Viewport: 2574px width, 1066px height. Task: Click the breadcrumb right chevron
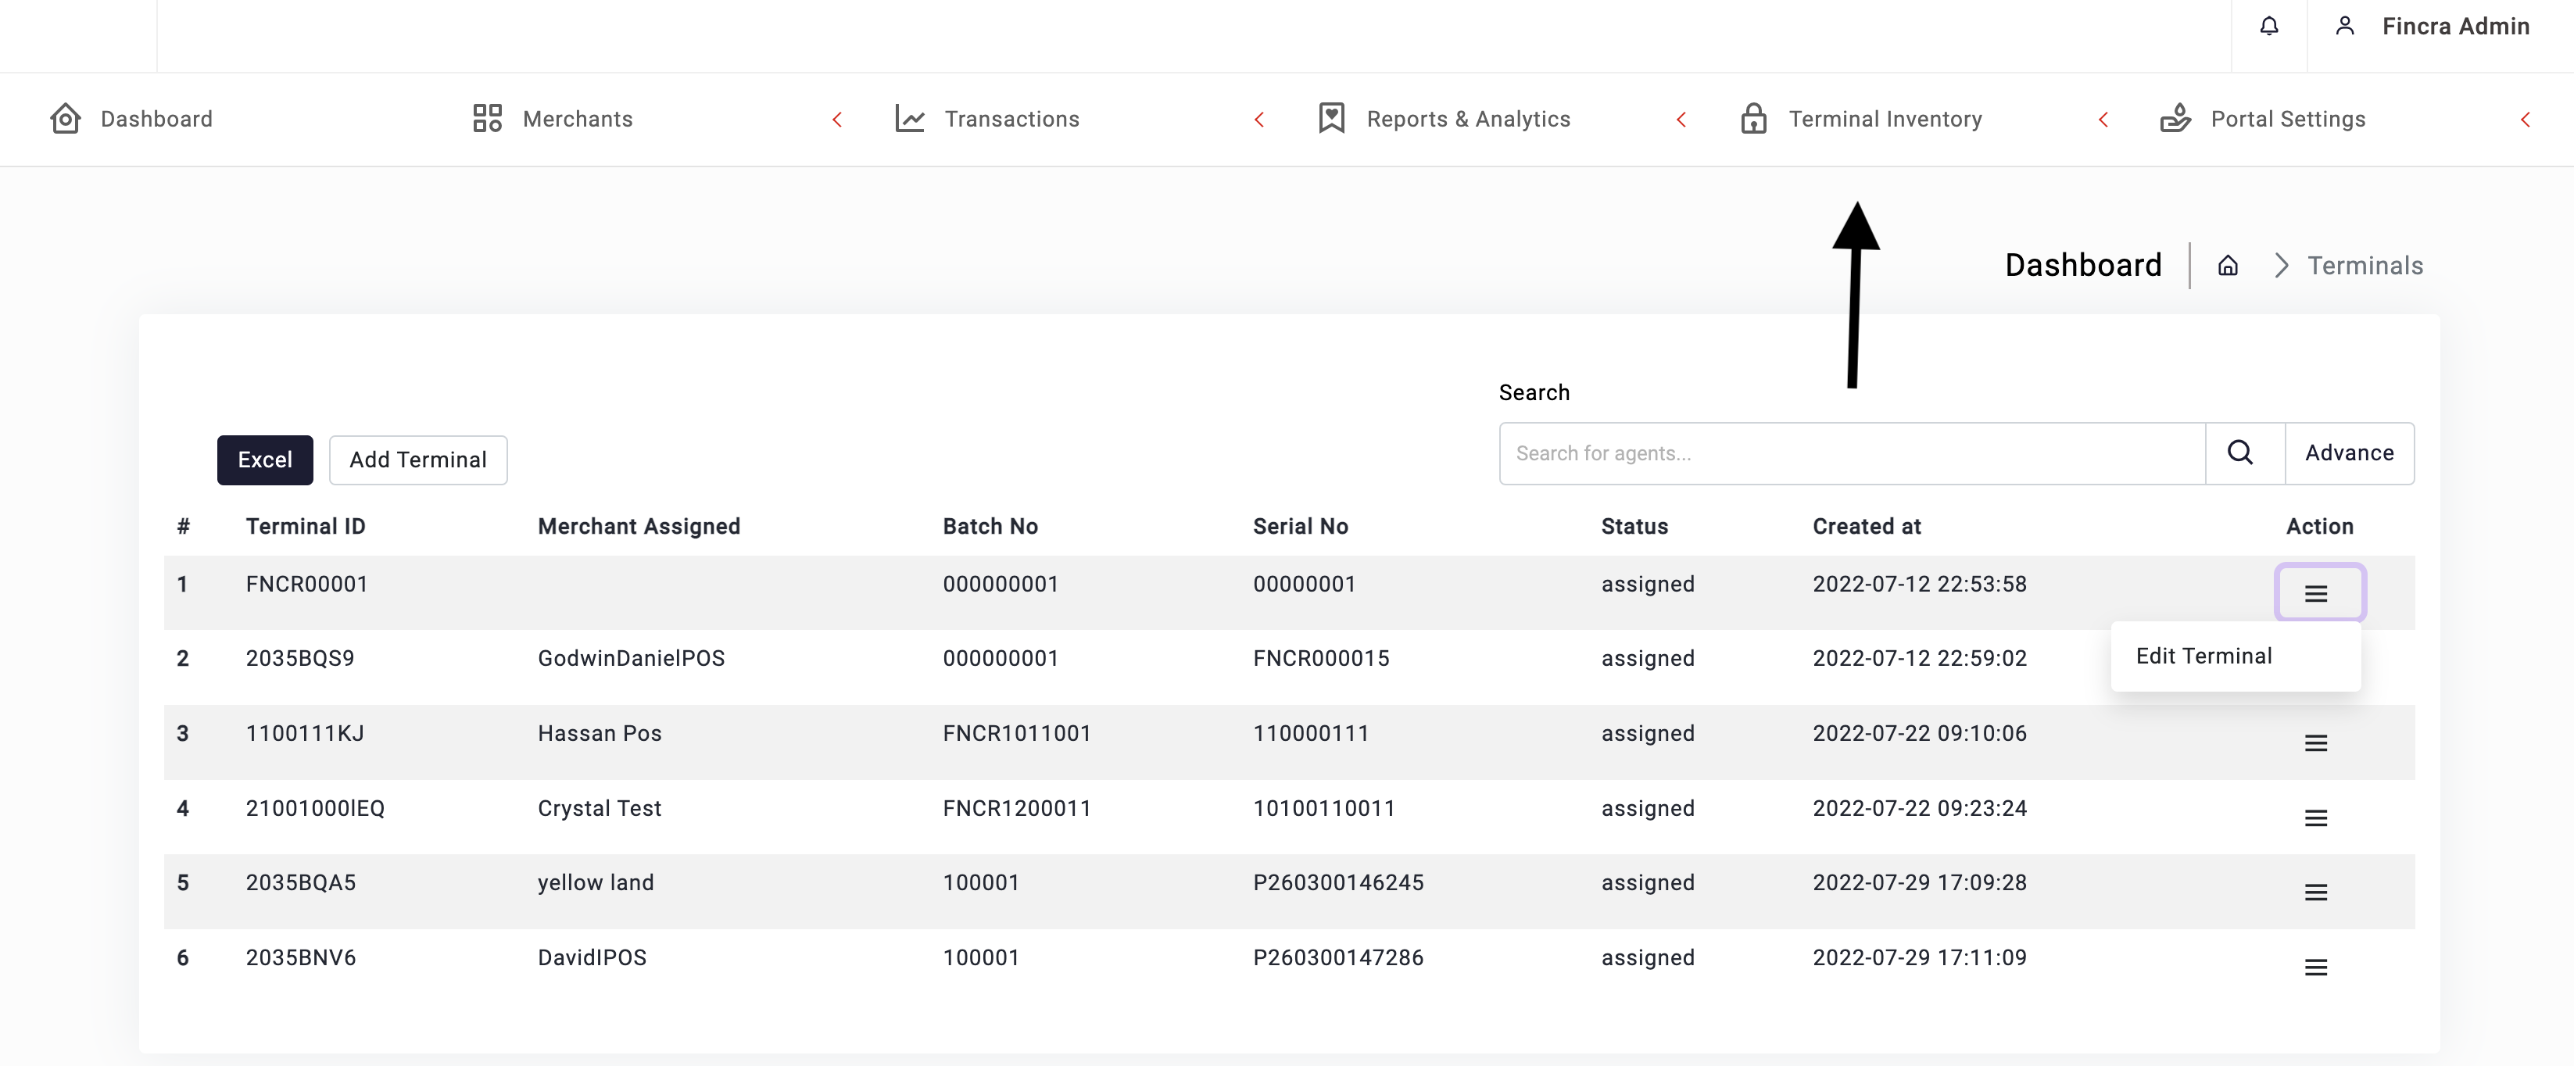pos(2281,266)
